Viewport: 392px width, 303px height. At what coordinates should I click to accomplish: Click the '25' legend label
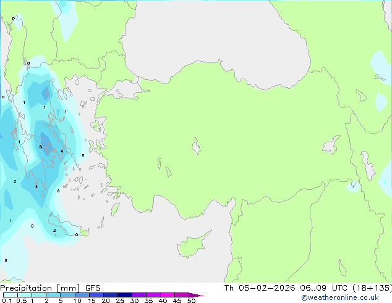click(120, 301)
